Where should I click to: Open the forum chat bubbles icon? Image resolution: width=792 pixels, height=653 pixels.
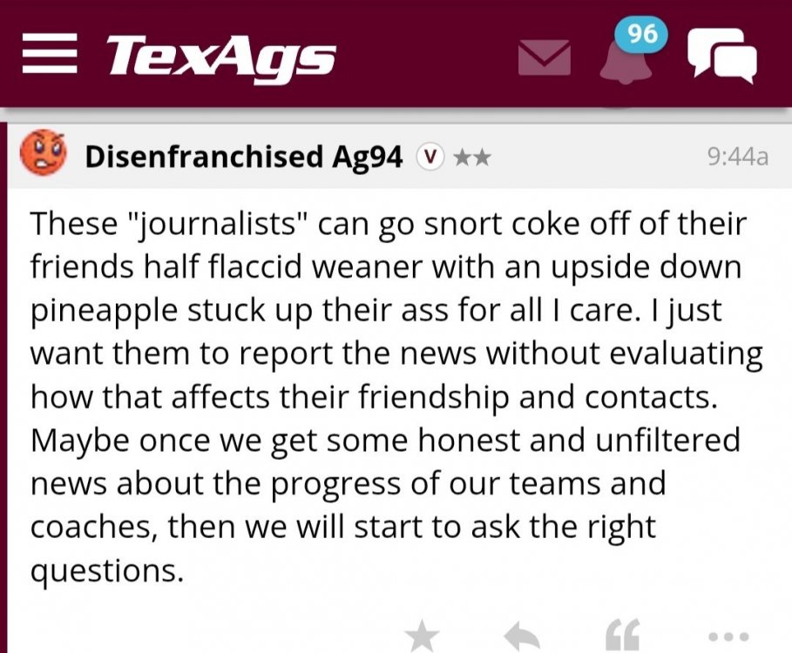721,56
